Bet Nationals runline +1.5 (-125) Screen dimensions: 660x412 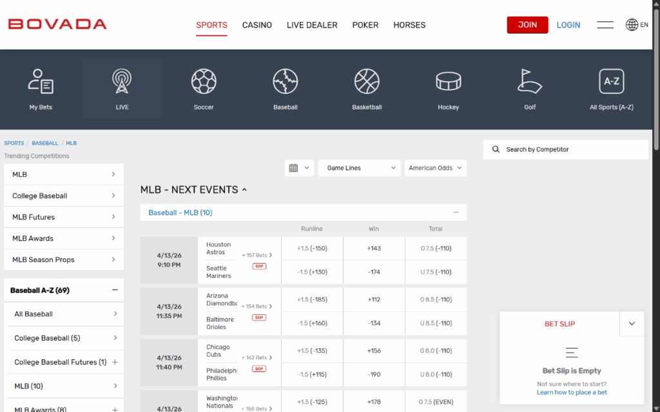(312, 402)
